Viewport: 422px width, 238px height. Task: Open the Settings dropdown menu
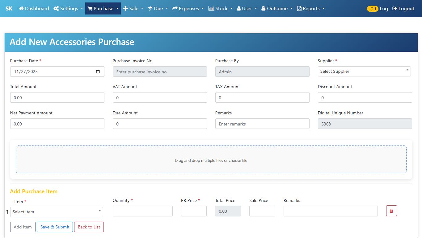pos(68,9)
